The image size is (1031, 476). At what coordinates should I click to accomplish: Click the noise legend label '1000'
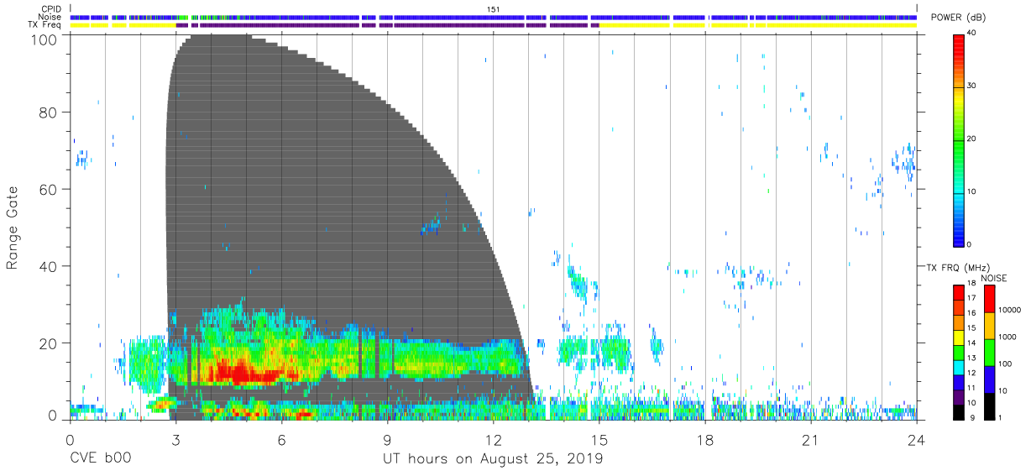point(1006,337)
